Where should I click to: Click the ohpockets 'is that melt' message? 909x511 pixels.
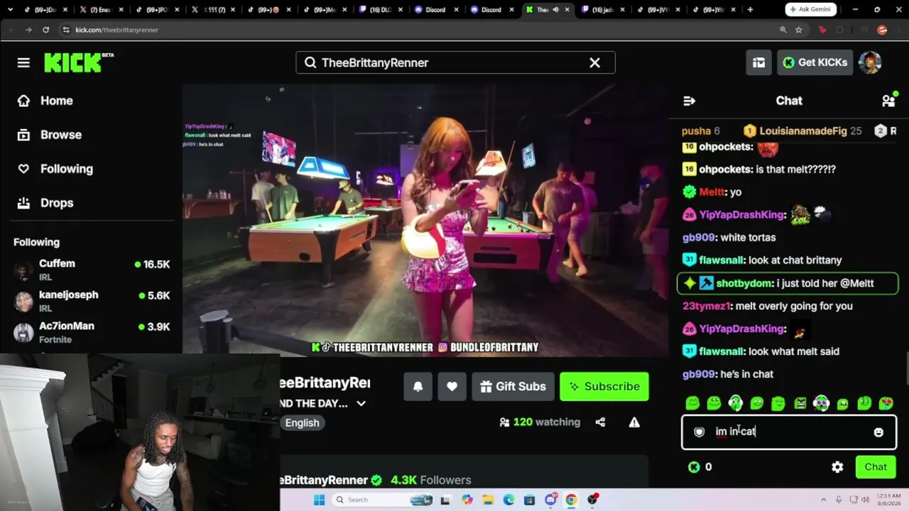759,170
